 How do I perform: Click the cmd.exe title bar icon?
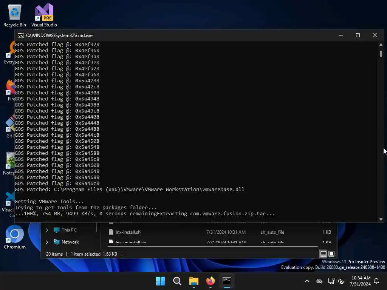pyautogui.click(x=21, y=35)
